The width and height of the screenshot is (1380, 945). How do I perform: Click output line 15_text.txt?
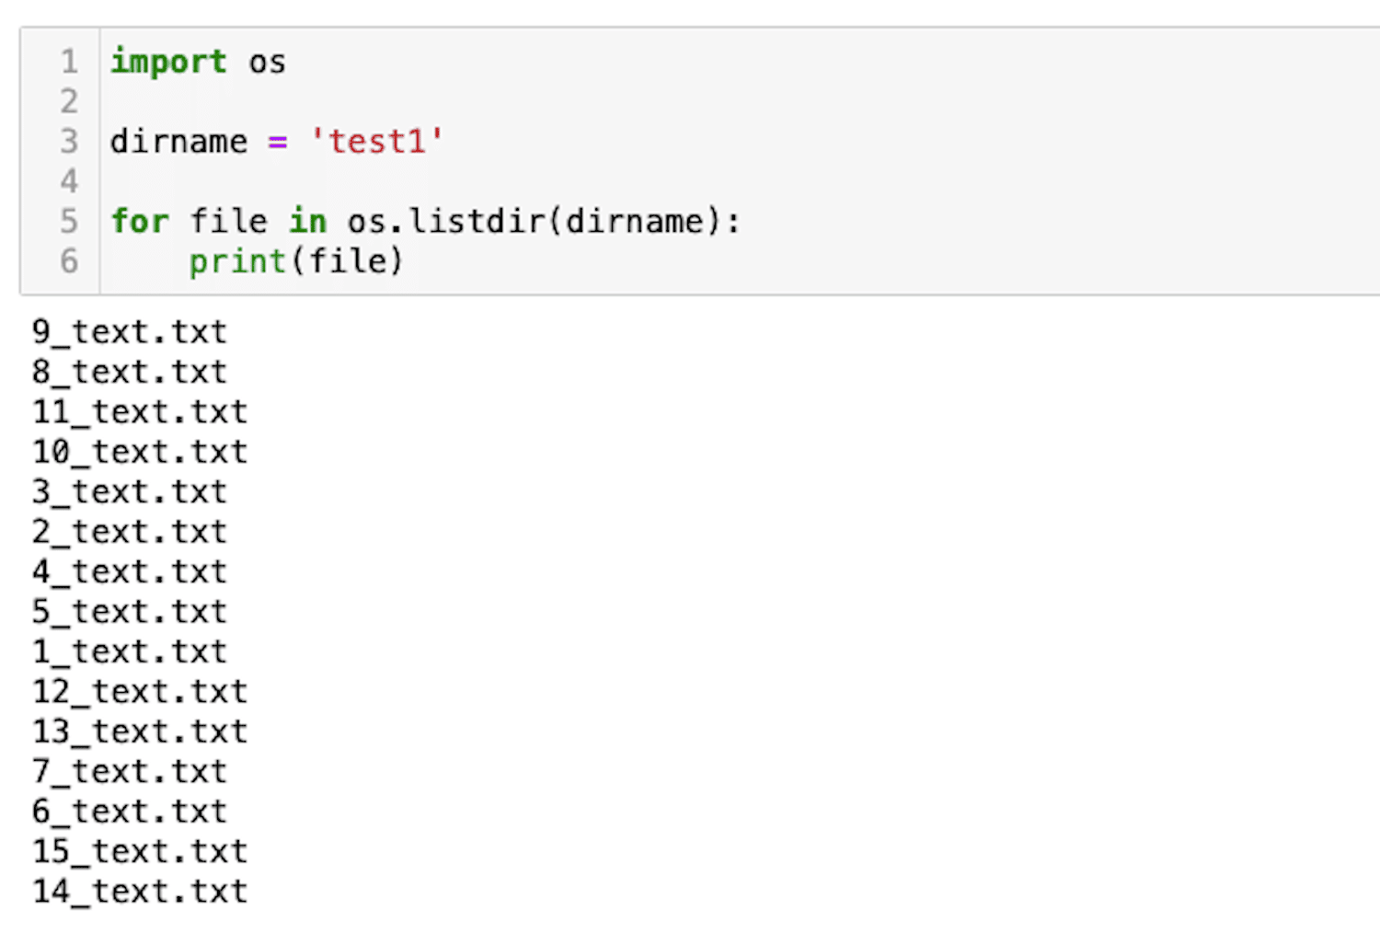(x=140, y=851)
